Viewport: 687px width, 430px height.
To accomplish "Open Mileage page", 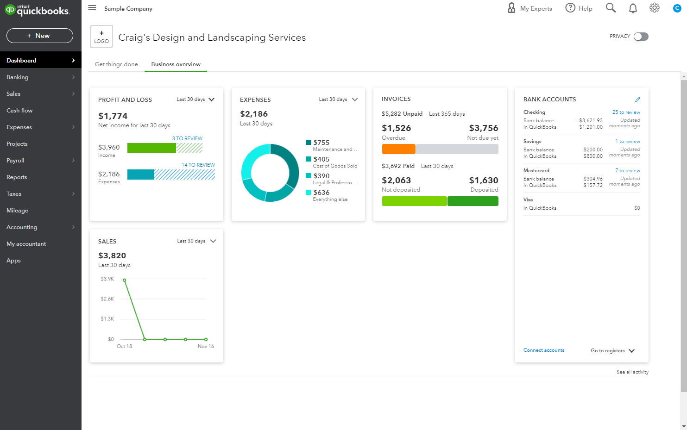I will pyautogui.click(x=41, y=211).
